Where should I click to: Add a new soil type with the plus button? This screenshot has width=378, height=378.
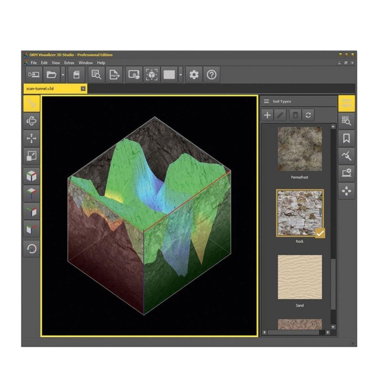[267, 115]
